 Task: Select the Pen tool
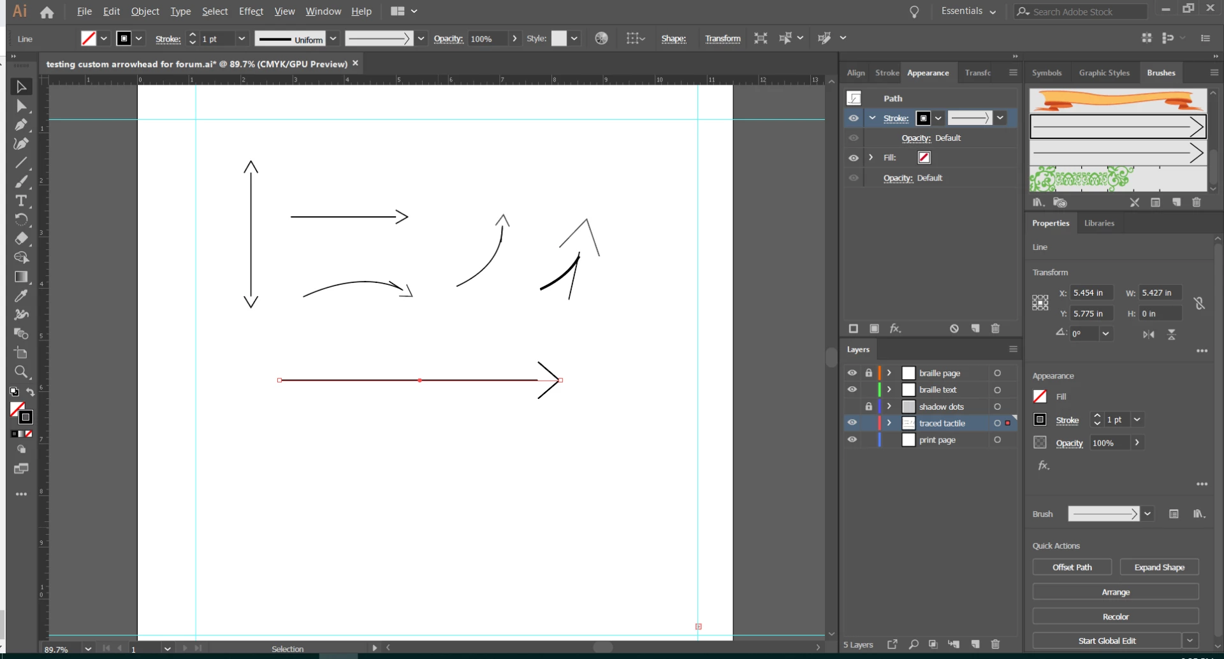pos(21,125)
